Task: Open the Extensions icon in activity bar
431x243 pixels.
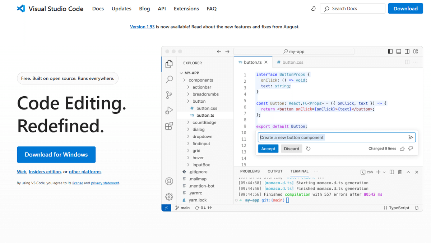Action: (169, 126)
